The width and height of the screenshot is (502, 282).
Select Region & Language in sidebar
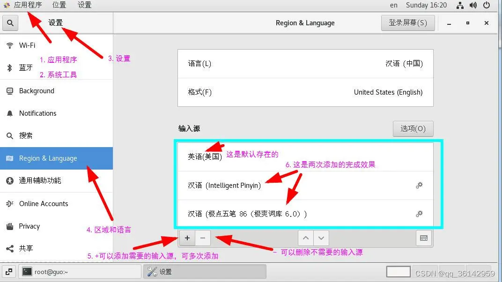click(56, 158)
